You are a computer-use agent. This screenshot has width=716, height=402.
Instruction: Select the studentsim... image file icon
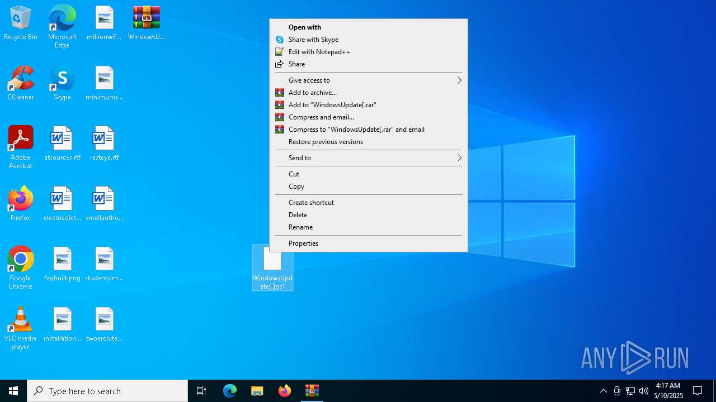[x=104, y=265]
